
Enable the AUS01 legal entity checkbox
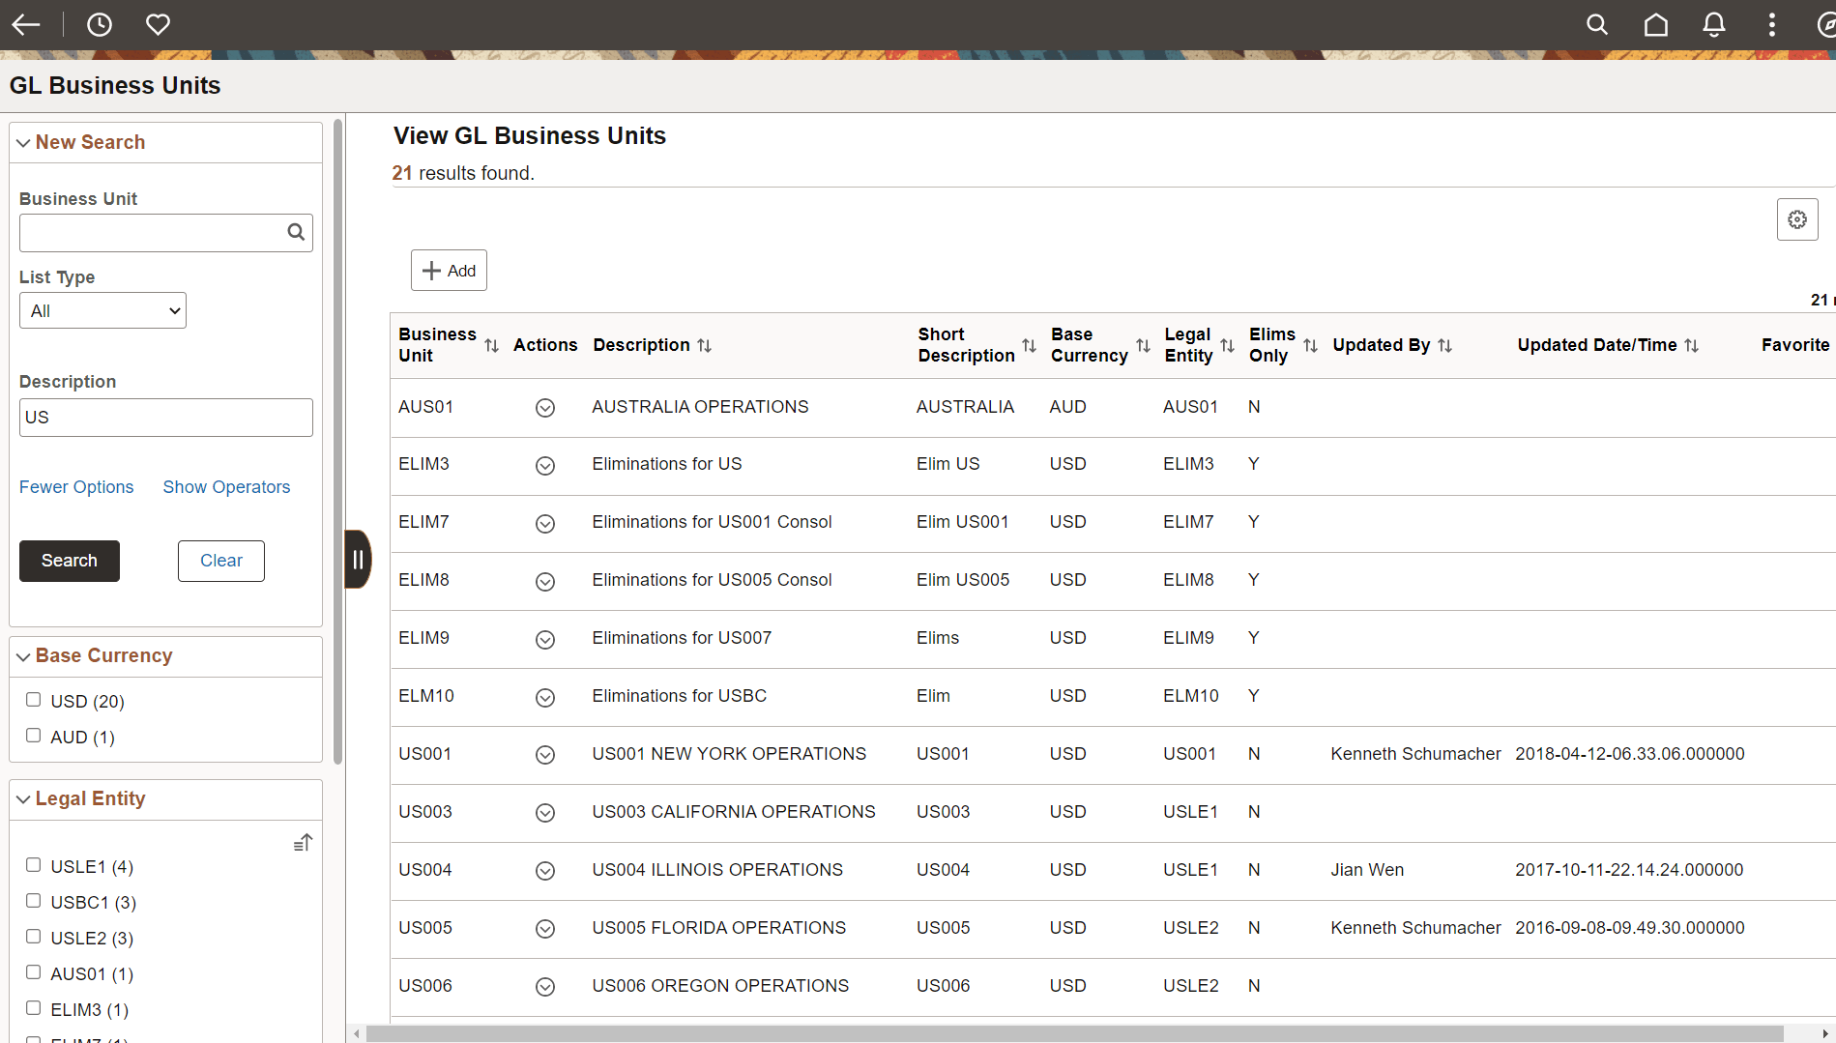coord(33,971)
